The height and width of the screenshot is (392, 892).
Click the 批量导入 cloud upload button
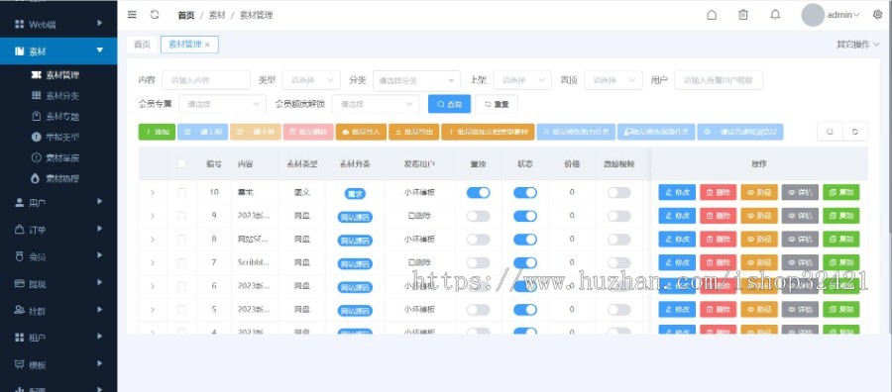pos(361,132)
